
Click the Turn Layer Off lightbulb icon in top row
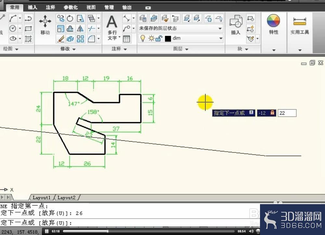[219, 19]
